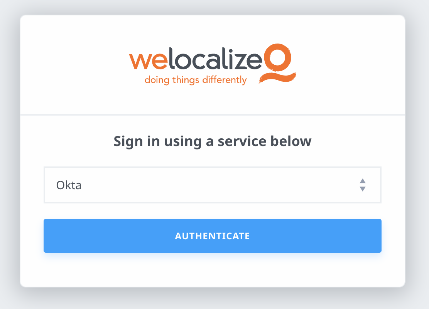Click the "doing things differently" tagline

pyautogui.click(x=195, y=80)
